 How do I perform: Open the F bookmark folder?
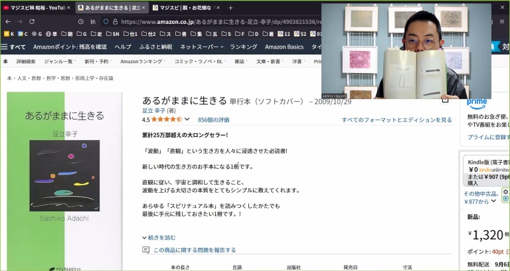coord(239,34)
